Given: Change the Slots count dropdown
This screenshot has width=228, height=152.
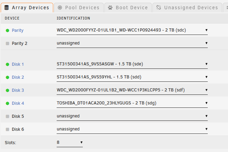Looking at the screenshot, I should (x=70, y=142).
